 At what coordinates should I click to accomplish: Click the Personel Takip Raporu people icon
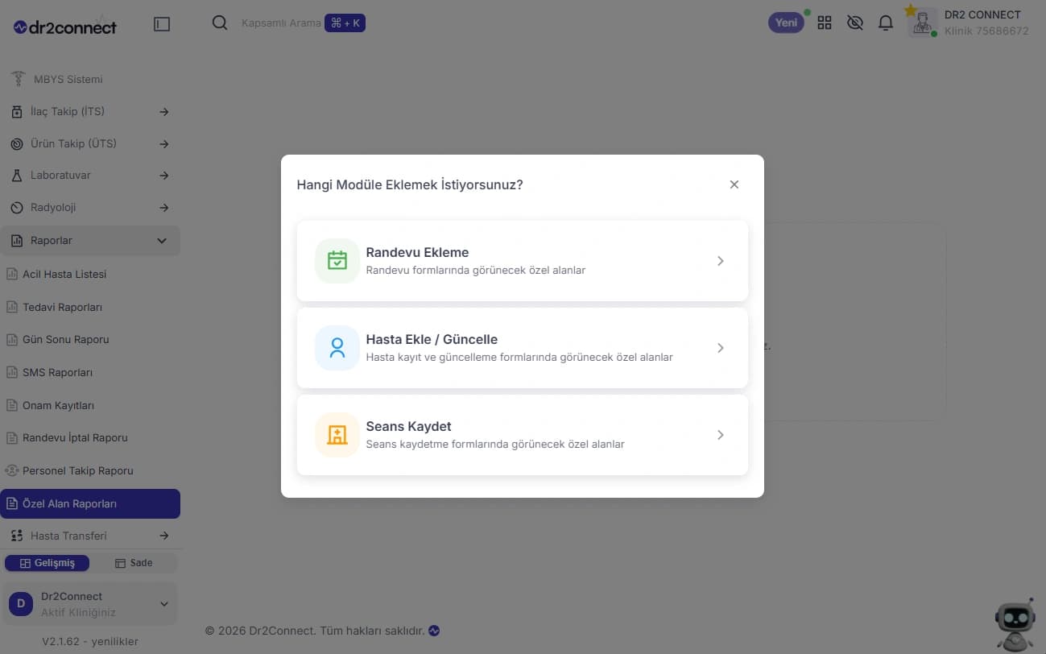(11, 470)
